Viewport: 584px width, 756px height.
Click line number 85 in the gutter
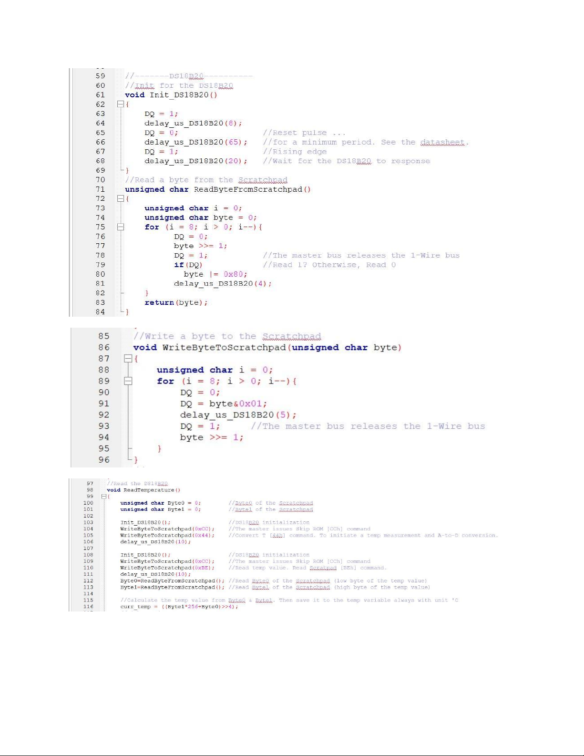(103, 336)
